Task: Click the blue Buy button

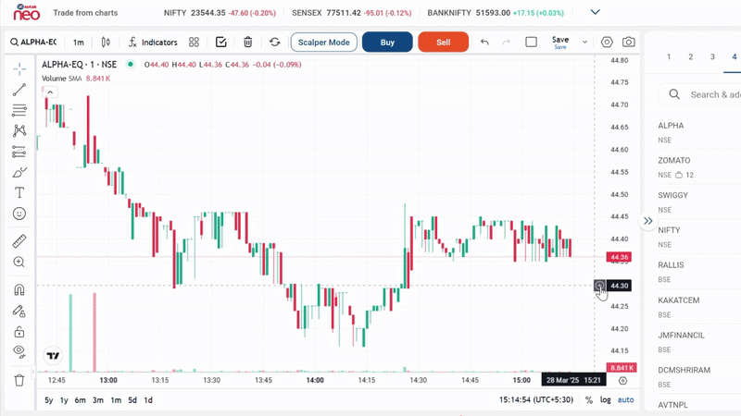Action: (x=387, y=43)
